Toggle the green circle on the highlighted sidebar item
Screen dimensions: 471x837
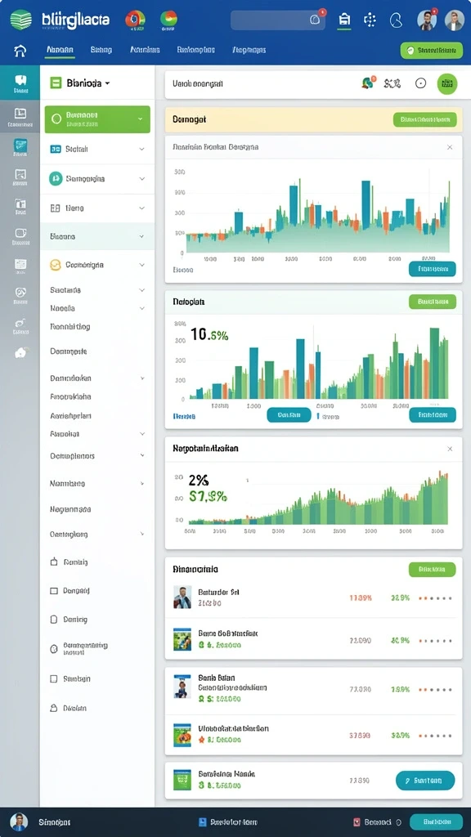(x=56, y=119)
